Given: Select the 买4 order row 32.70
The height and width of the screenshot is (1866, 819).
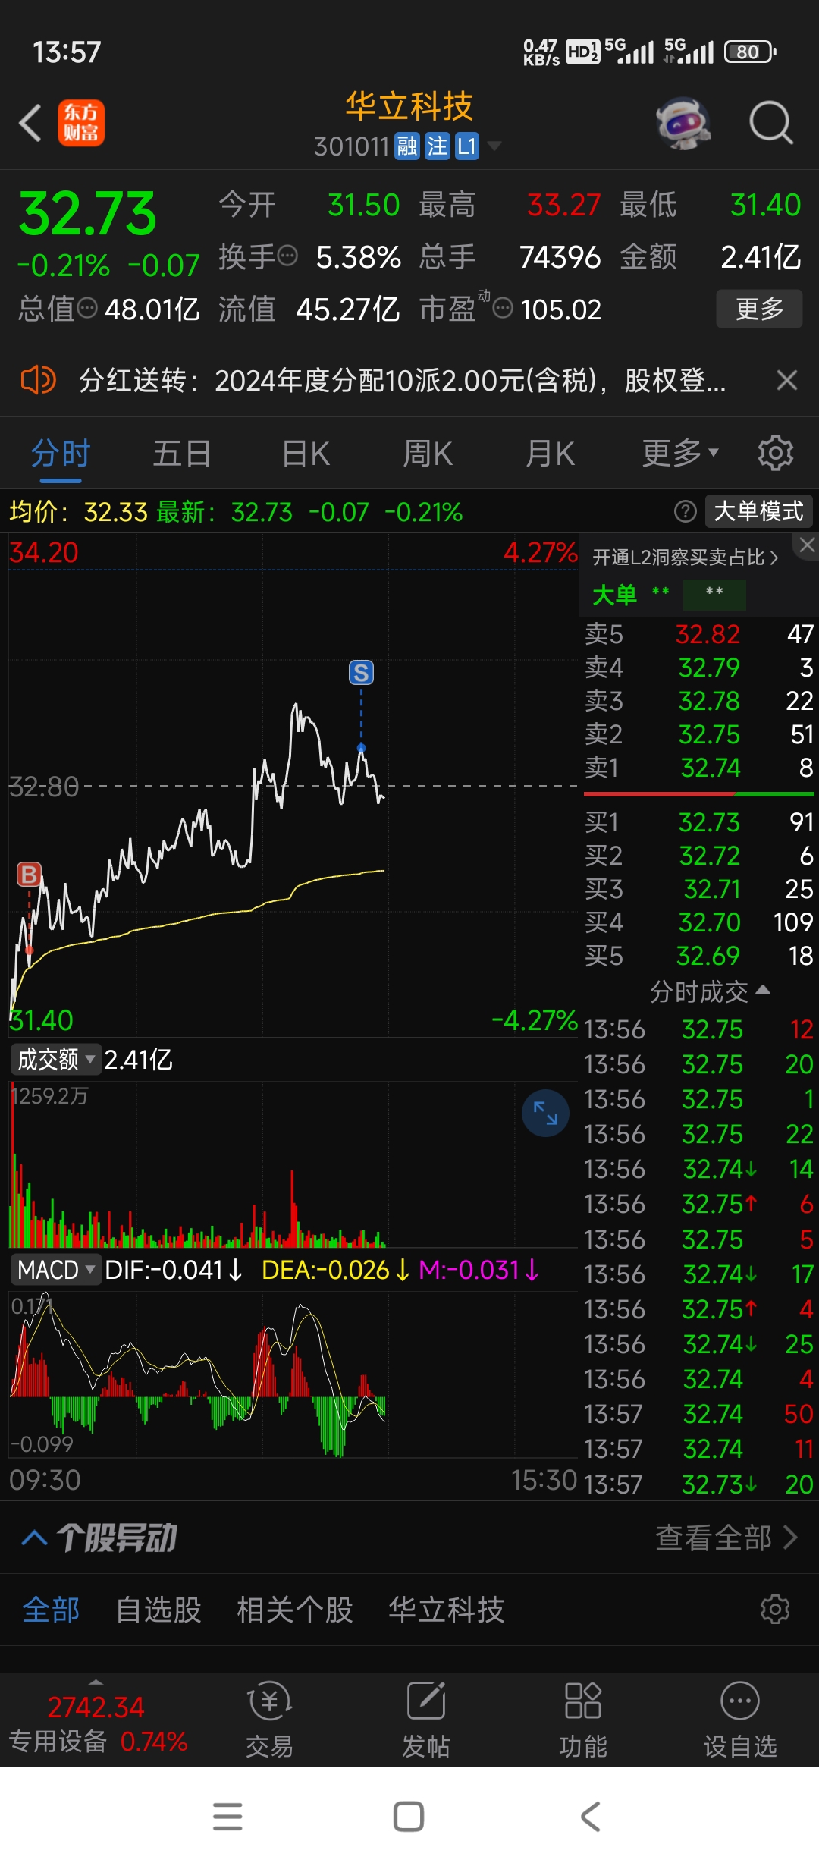Looking at the screenshot, I should [699, 922].
